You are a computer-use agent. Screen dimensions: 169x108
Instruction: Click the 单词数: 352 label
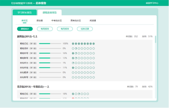(x=132, y=37)
